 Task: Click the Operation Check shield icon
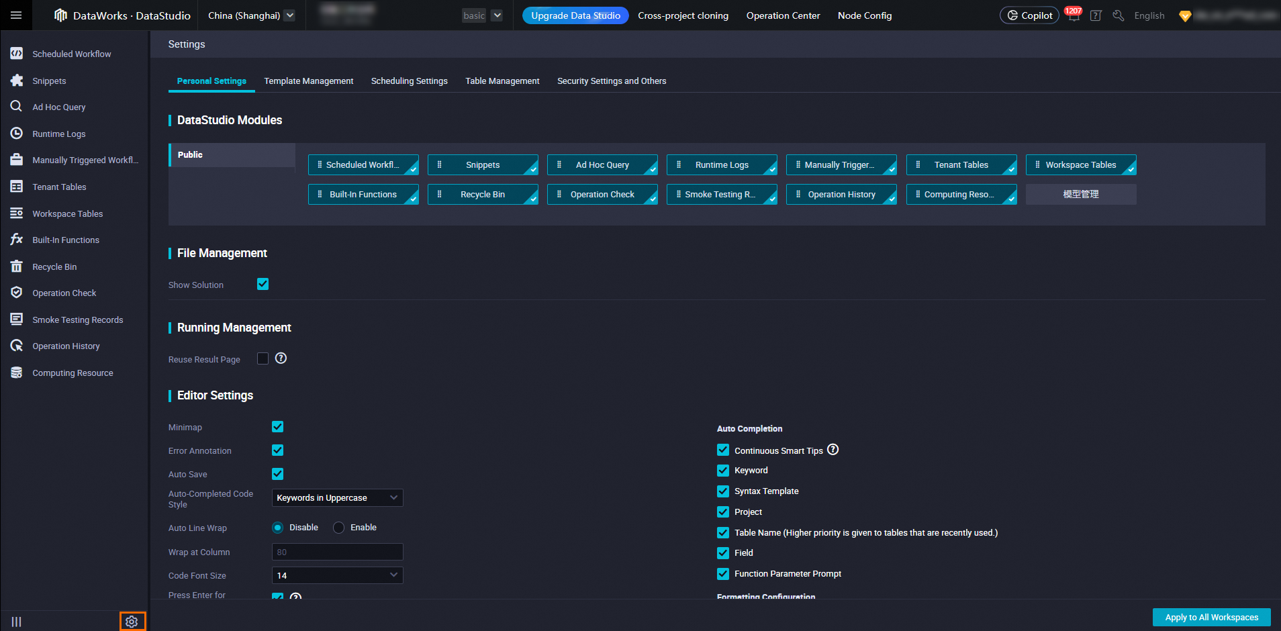pos(17,292)
